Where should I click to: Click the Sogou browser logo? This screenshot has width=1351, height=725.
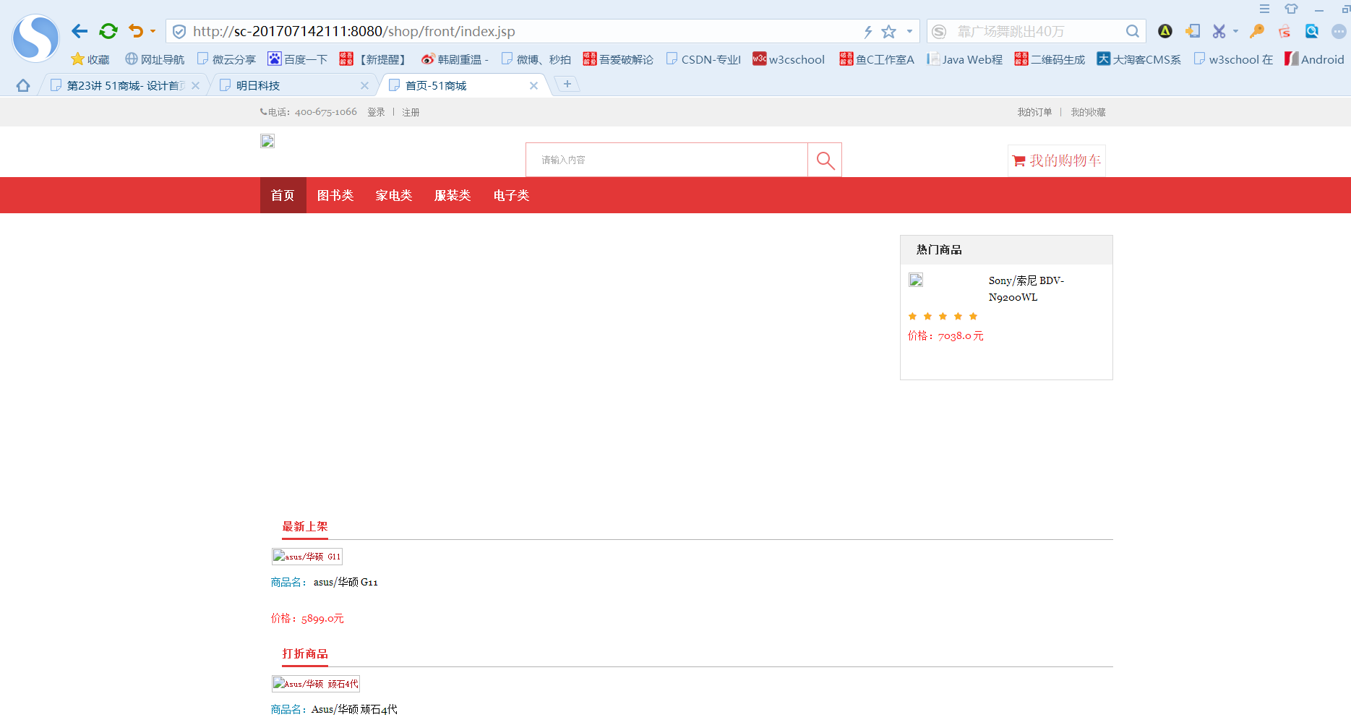[35, 38]
